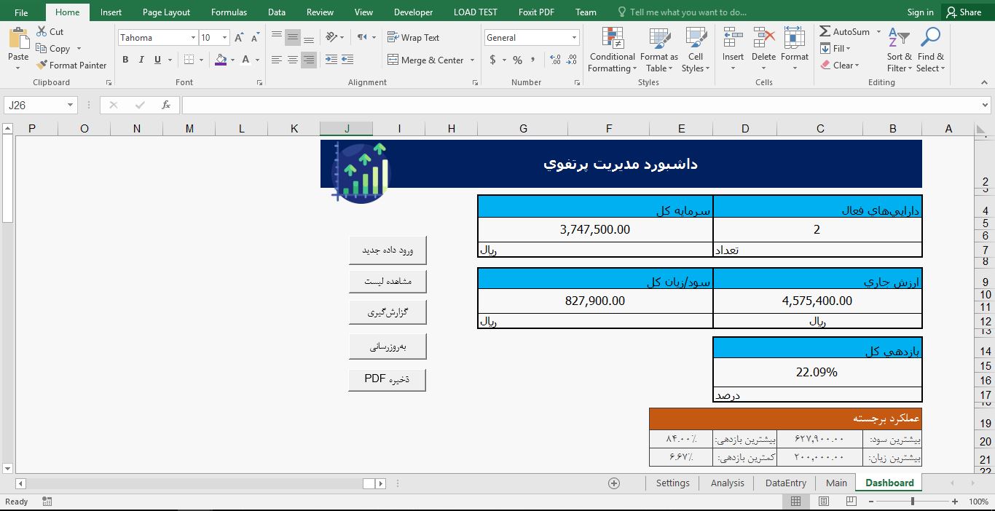995x511 pixels.
Task: Apply the Percent Style format
Action: pos(517,60)
